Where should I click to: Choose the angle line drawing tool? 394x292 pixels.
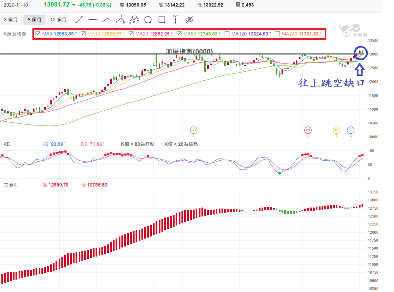tap(107, 20)
